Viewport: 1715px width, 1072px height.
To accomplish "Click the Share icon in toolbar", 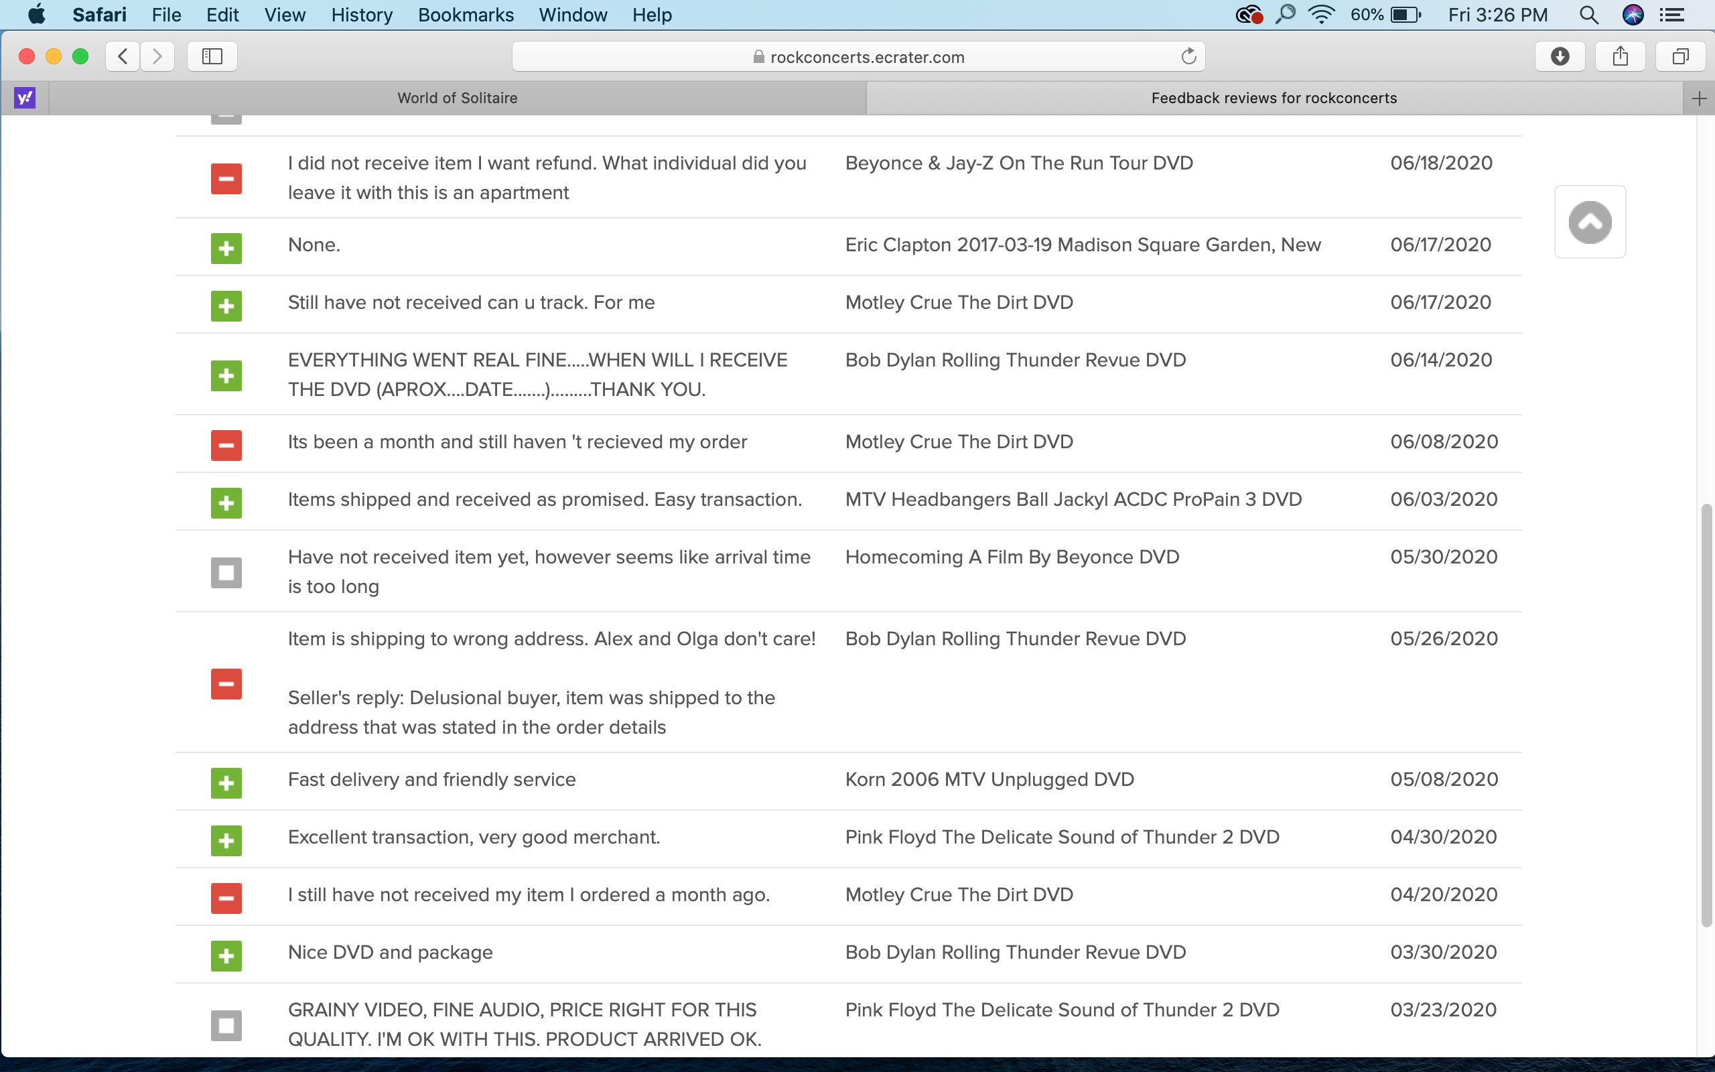I will coord(1620,57).
